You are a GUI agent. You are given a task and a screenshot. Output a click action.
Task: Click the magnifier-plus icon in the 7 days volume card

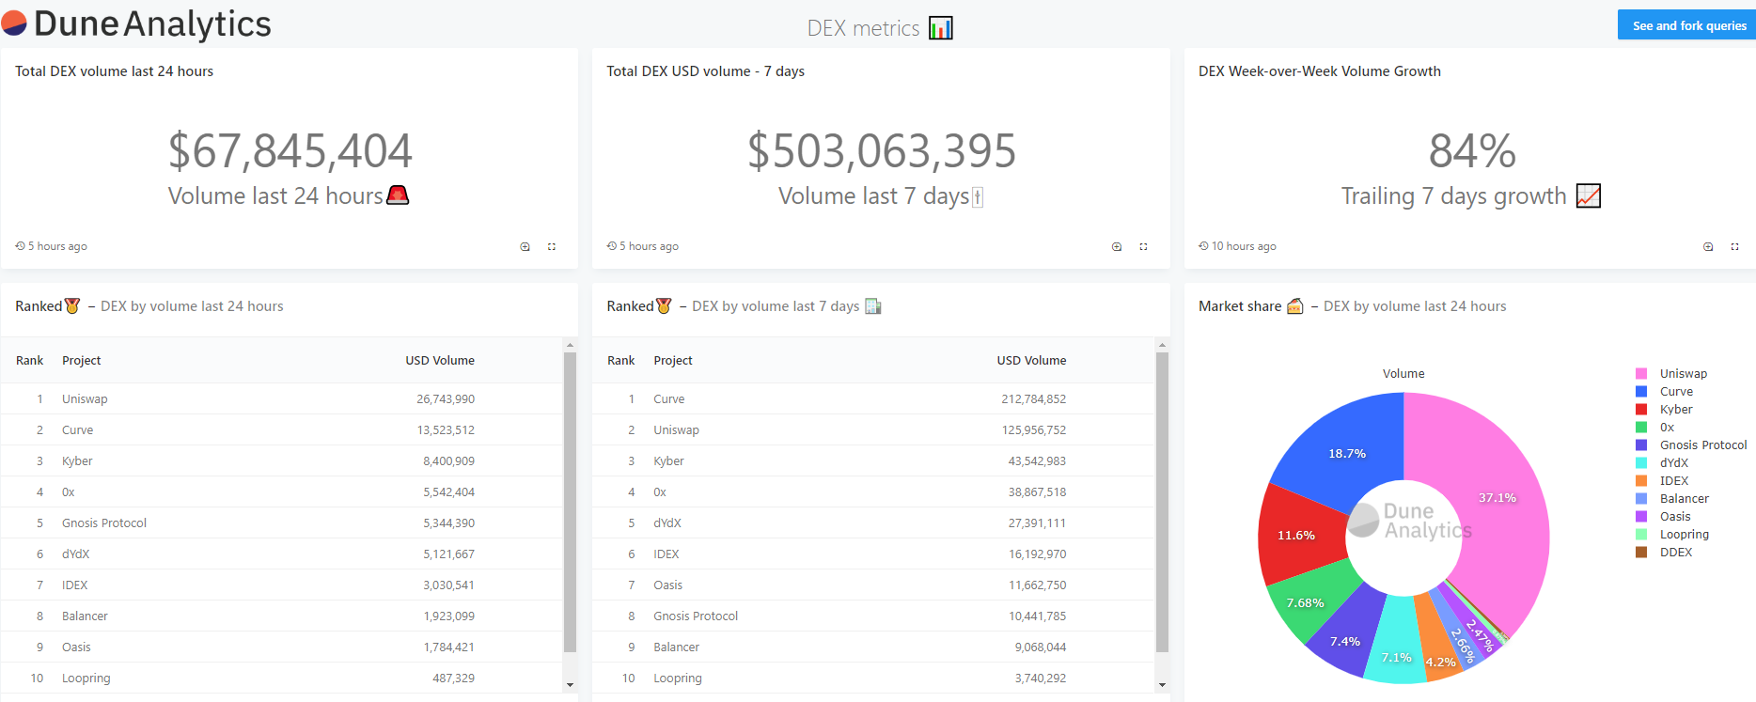click(1117, 247)
